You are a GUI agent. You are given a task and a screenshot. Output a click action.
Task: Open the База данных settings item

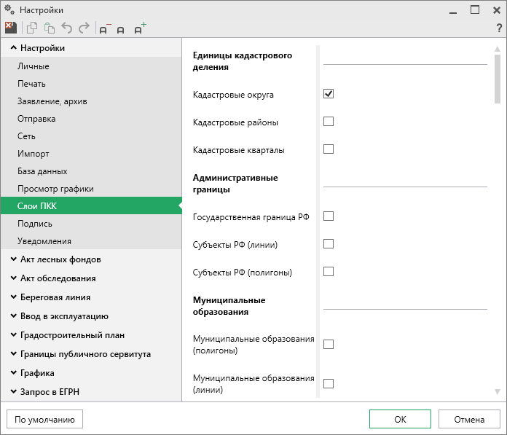[42, 171]
